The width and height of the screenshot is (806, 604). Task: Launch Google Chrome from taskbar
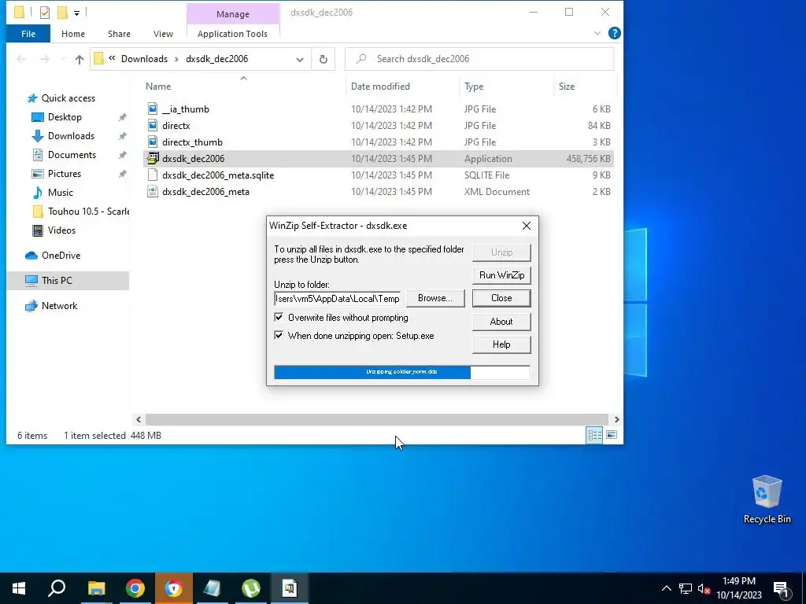pyautogui.click(x=135, y=588)
